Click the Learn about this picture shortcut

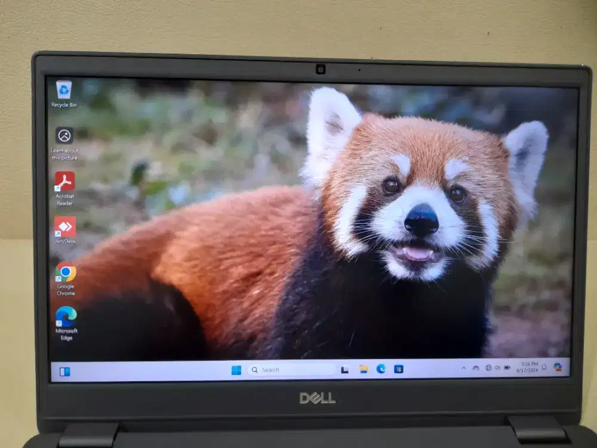pos(63,136)
